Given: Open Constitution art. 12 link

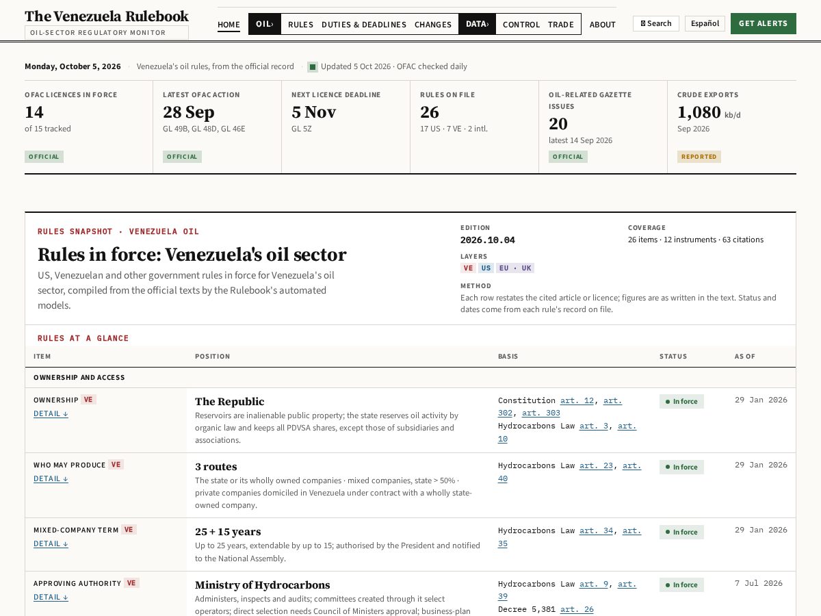Looking at the screenshot, I should pos(577,400).
